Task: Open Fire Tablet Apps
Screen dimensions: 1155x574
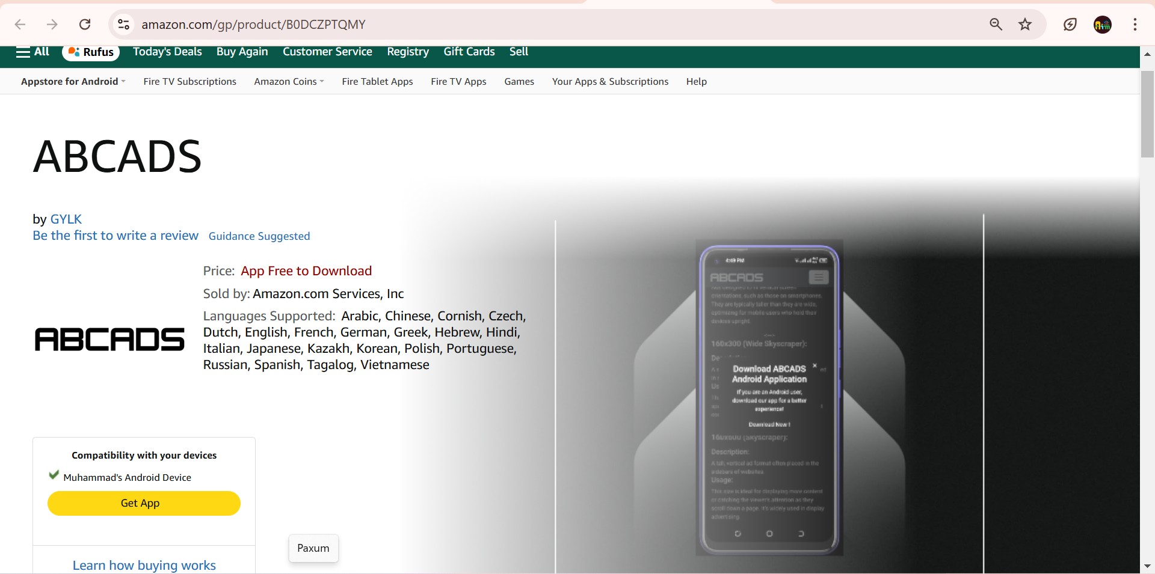Action: pyautogui.click(x=377, y=82)
